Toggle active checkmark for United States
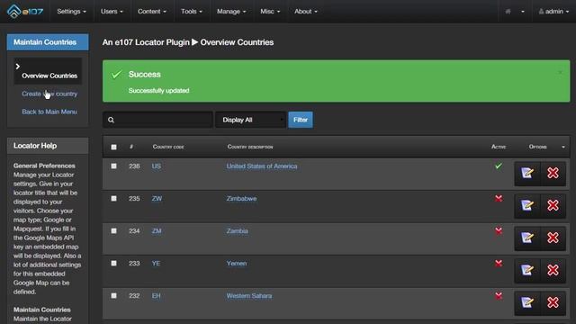 (499, 166)
